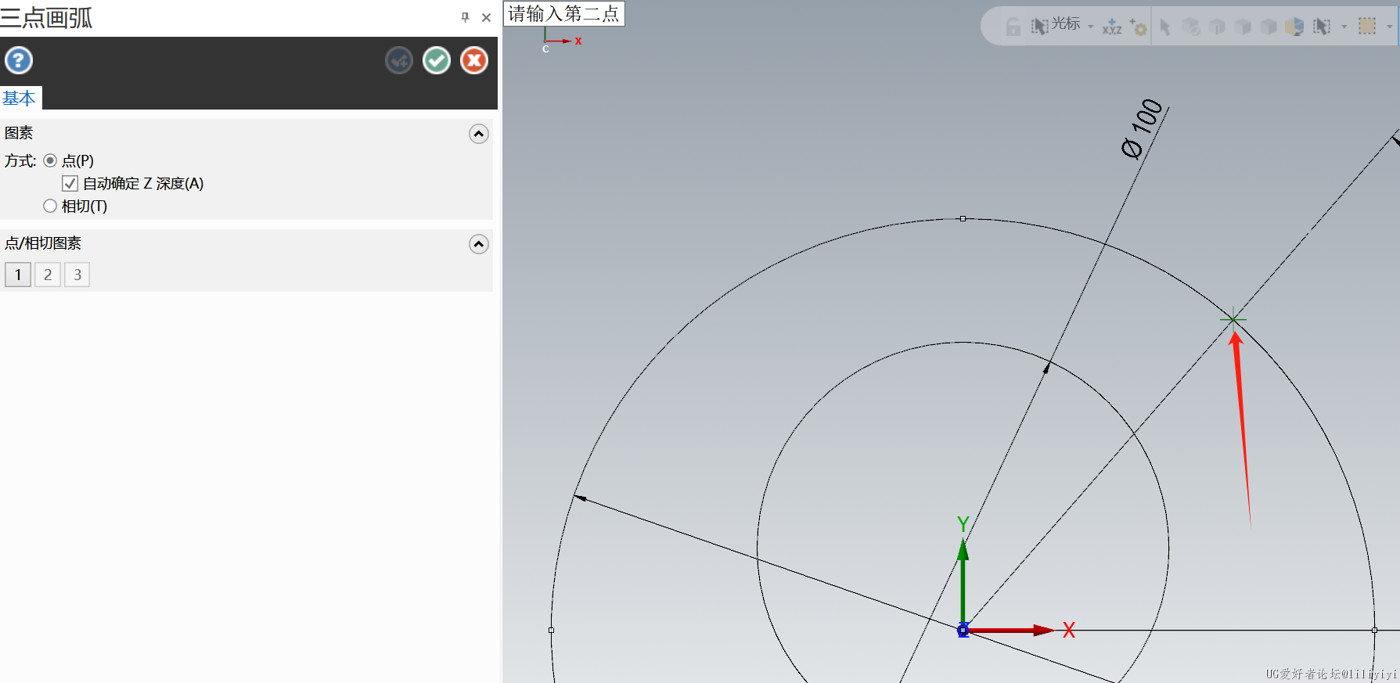Confirm the arc with the green checkmark
This screenshot has width=1400, height=683.
pyautogui.click(x=437, y=60)
